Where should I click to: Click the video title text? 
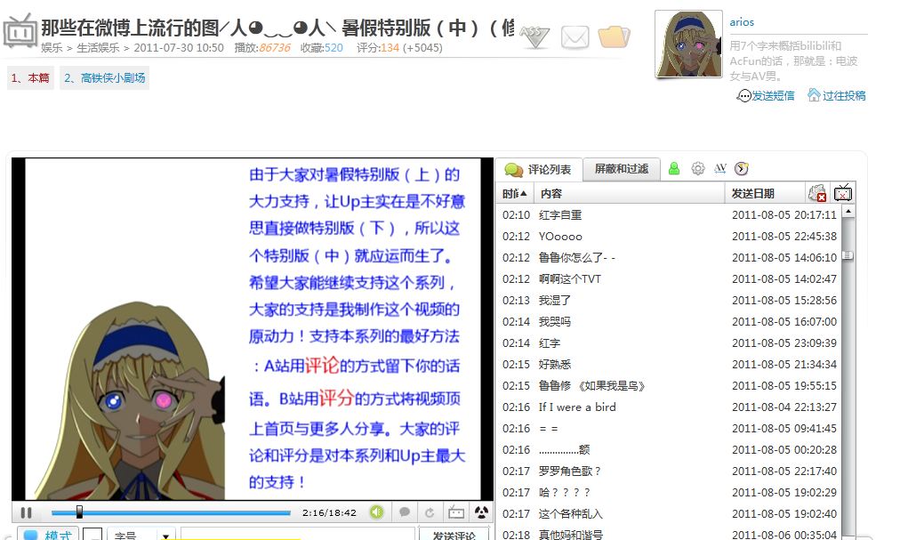coord(277,28)
